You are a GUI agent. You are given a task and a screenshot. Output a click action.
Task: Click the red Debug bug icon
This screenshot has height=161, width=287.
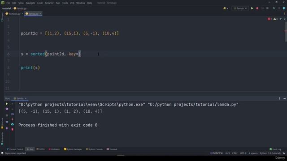coord(257,8)
